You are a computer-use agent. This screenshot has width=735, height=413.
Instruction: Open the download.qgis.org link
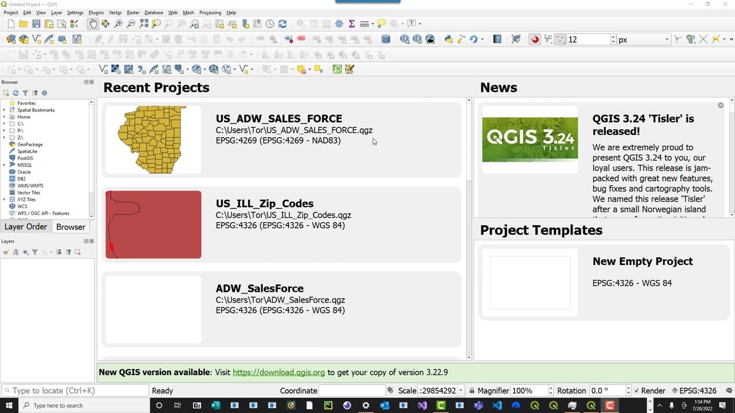click(x=278, y=372)
